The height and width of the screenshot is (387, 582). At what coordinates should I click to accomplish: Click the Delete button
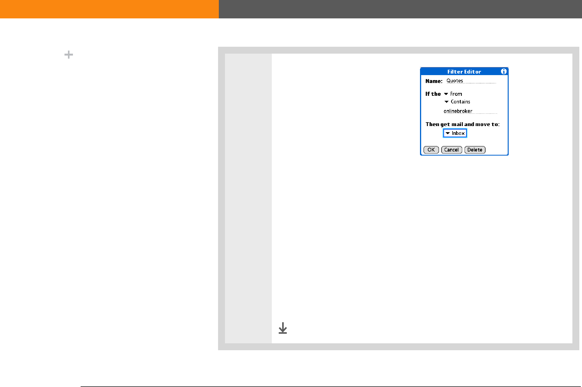(x=475, y=150)
